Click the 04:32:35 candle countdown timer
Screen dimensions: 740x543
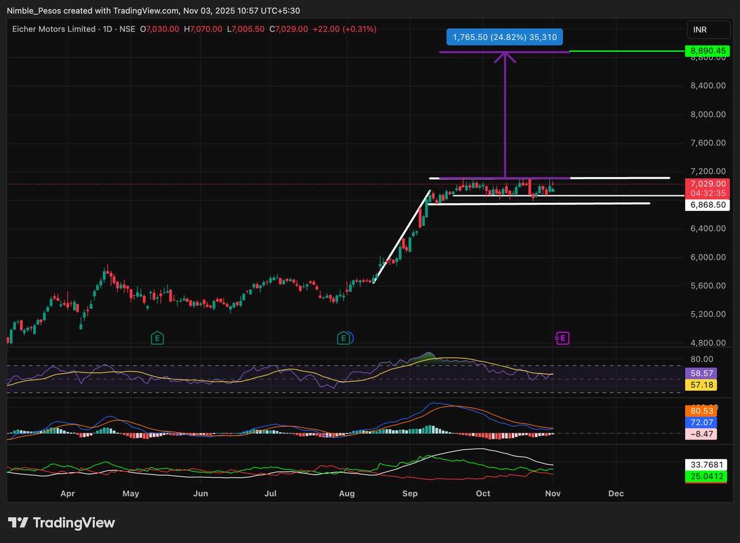coord(707,192)
